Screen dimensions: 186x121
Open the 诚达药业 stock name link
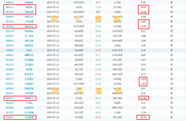click(29, 26)
